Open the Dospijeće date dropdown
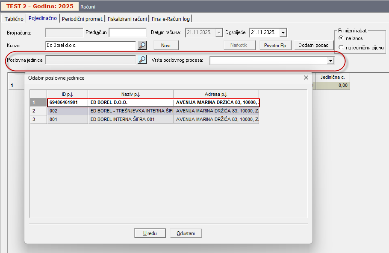389x253 pixels. coord(283,33)
